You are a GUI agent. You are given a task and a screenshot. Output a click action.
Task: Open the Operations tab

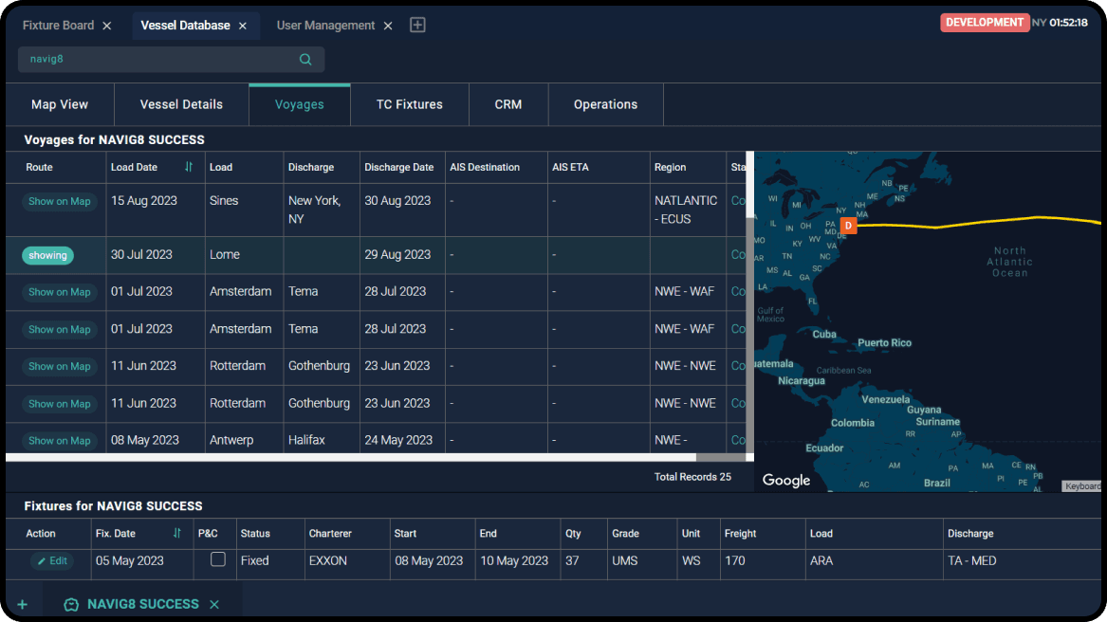click(606, 104)
